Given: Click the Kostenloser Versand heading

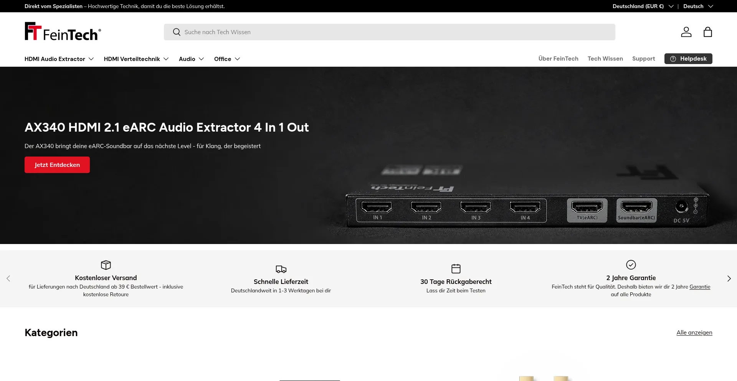Looking at the screenshot, I should pyautogui.click(x=106, y=278).
